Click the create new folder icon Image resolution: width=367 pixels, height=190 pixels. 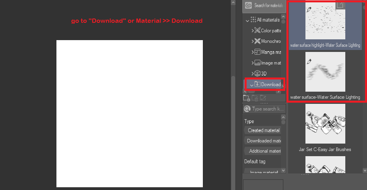[247, 98]
